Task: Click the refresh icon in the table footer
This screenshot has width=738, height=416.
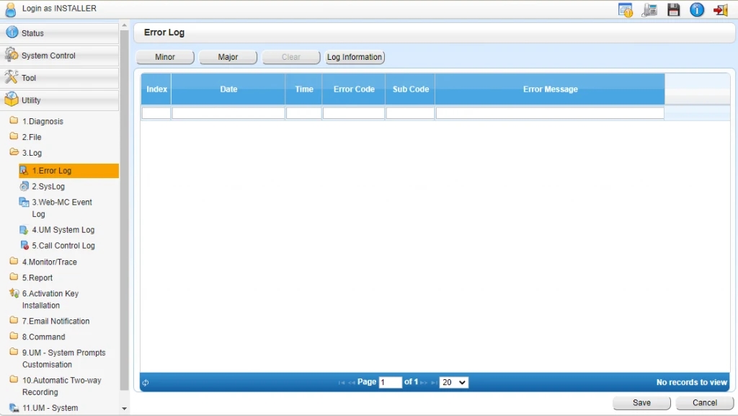Action: 146,383
